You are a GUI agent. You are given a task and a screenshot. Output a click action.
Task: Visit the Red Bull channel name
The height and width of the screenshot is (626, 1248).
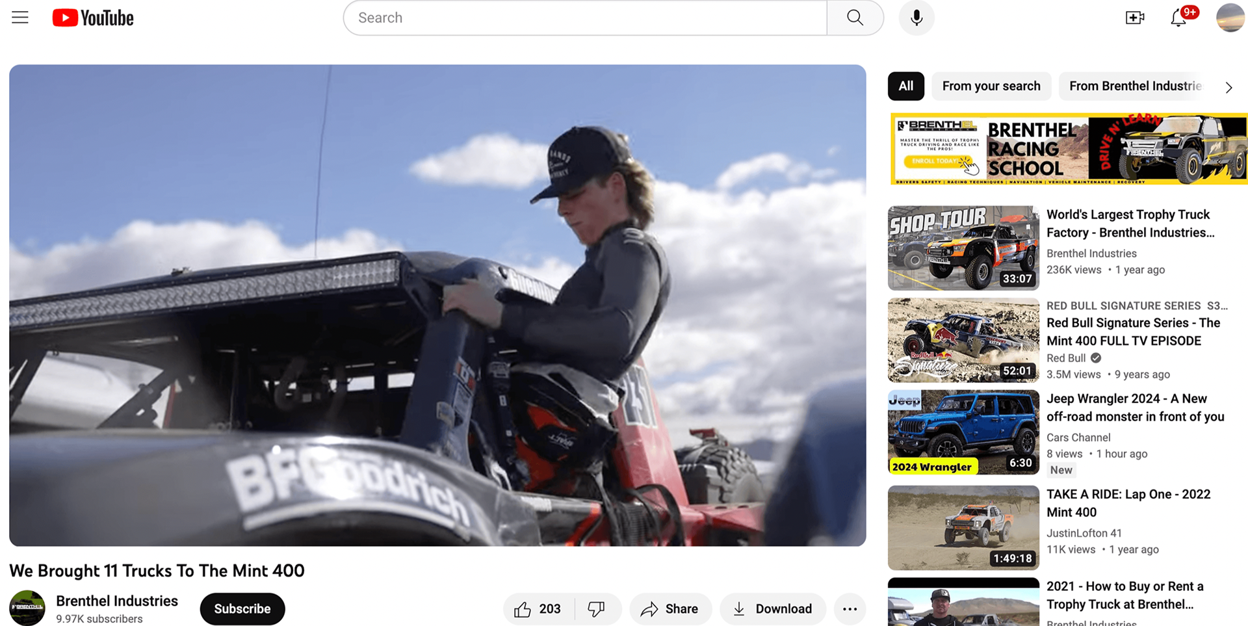tap(1066, 358)
